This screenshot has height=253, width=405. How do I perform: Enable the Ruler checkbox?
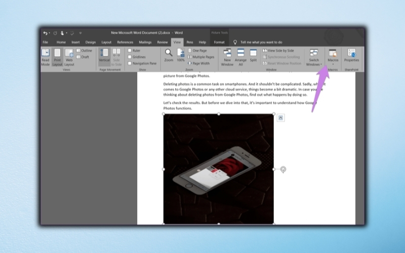[130, 51]
